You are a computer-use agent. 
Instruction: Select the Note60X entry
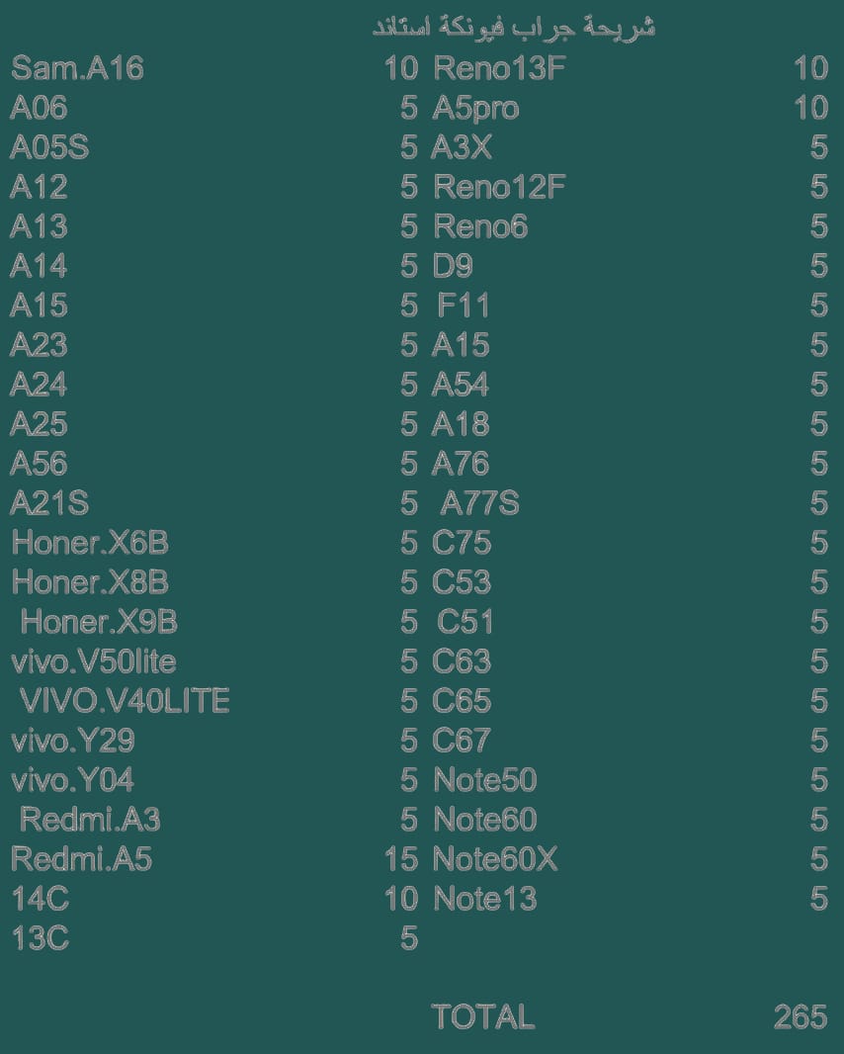(495, 858)
